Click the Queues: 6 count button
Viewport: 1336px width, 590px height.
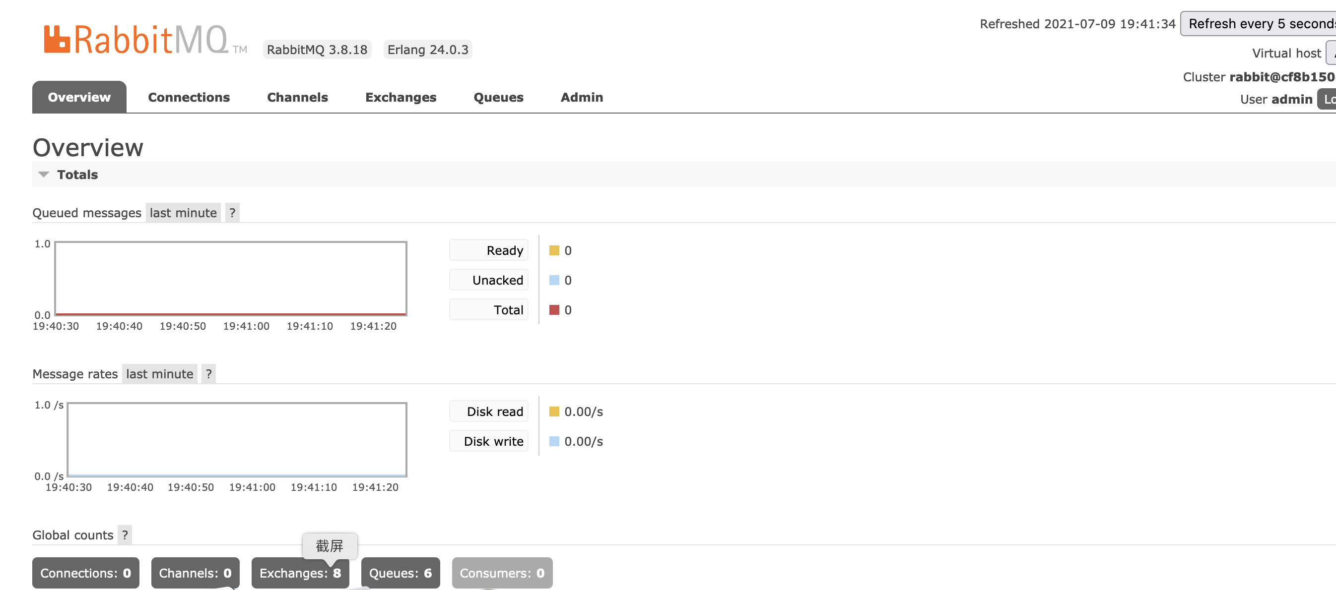[x=400, y=573]
